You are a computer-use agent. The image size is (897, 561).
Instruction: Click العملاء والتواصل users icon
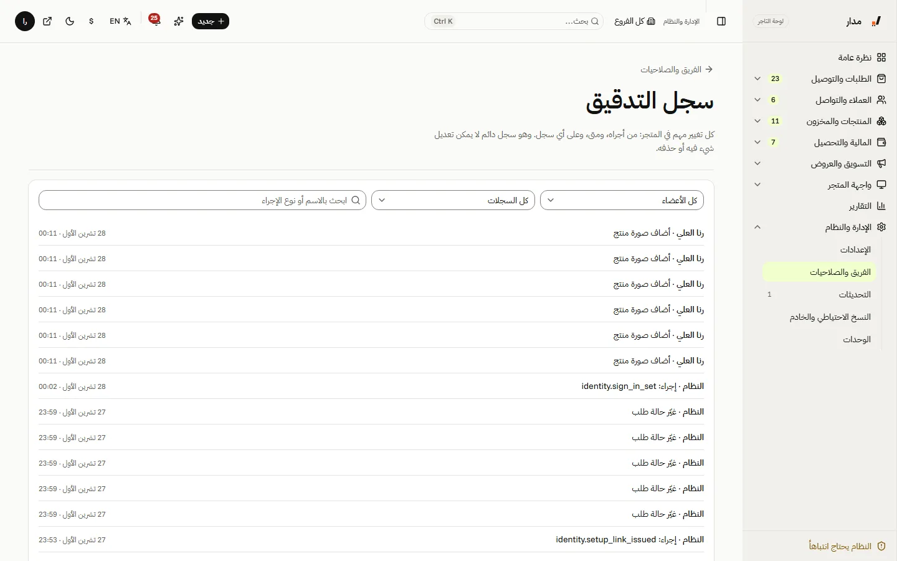(x=881, y=100)
